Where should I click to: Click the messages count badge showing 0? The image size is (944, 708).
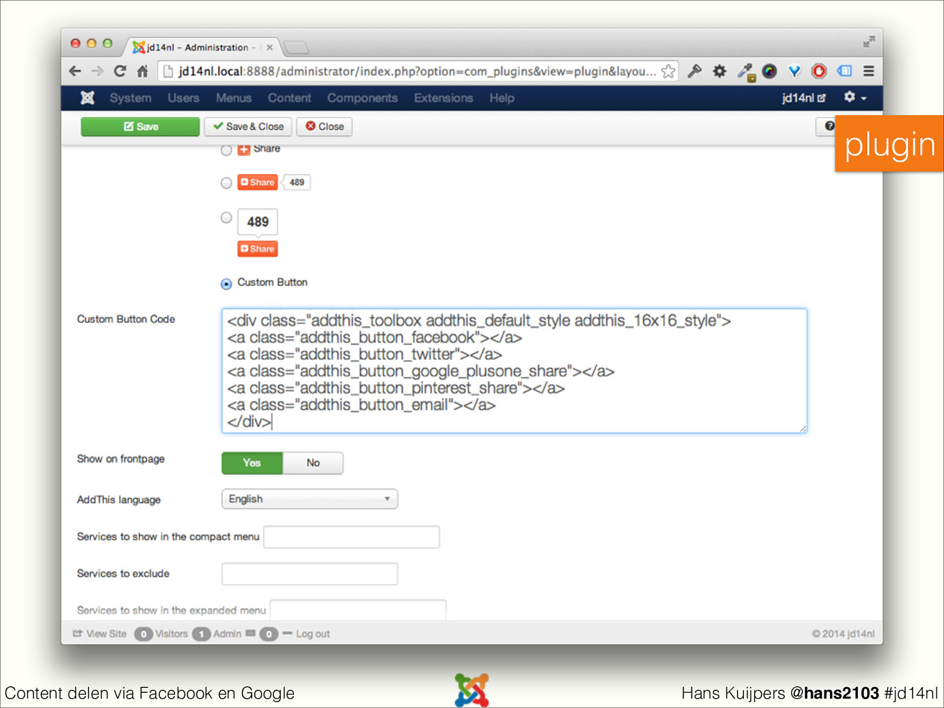pyautogui.click(x=268, y=634)
